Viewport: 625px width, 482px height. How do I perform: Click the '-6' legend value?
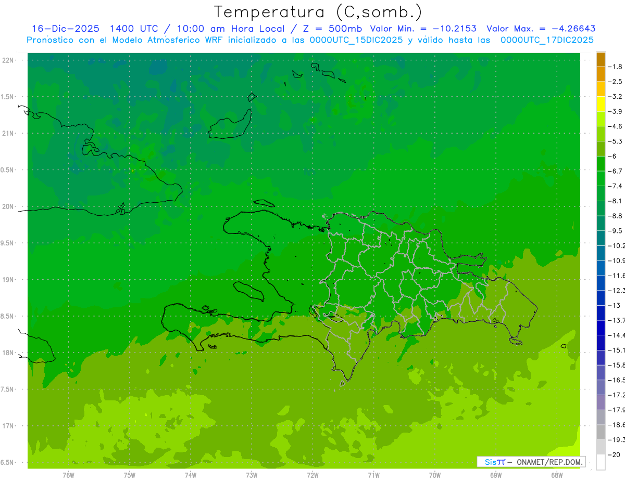(x=613, y=156)
